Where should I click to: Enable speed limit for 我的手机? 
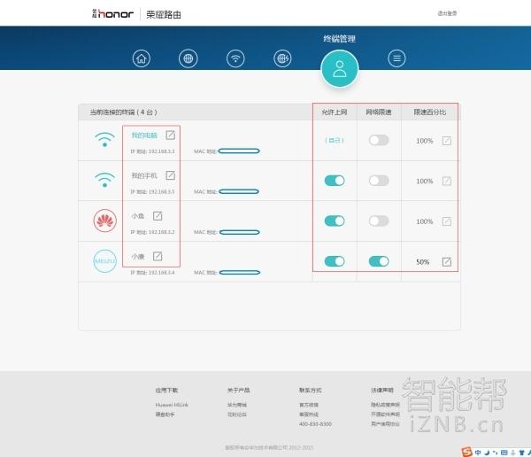click(379, 181)
